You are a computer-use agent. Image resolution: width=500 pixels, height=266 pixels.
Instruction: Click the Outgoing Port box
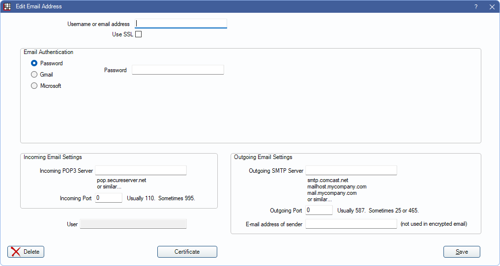(319, 210)
